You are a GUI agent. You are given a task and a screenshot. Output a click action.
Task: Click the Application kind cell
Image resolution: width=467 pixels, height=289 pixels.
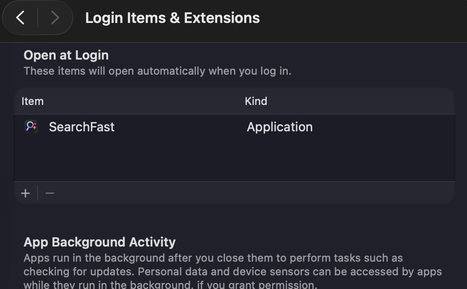280,127
